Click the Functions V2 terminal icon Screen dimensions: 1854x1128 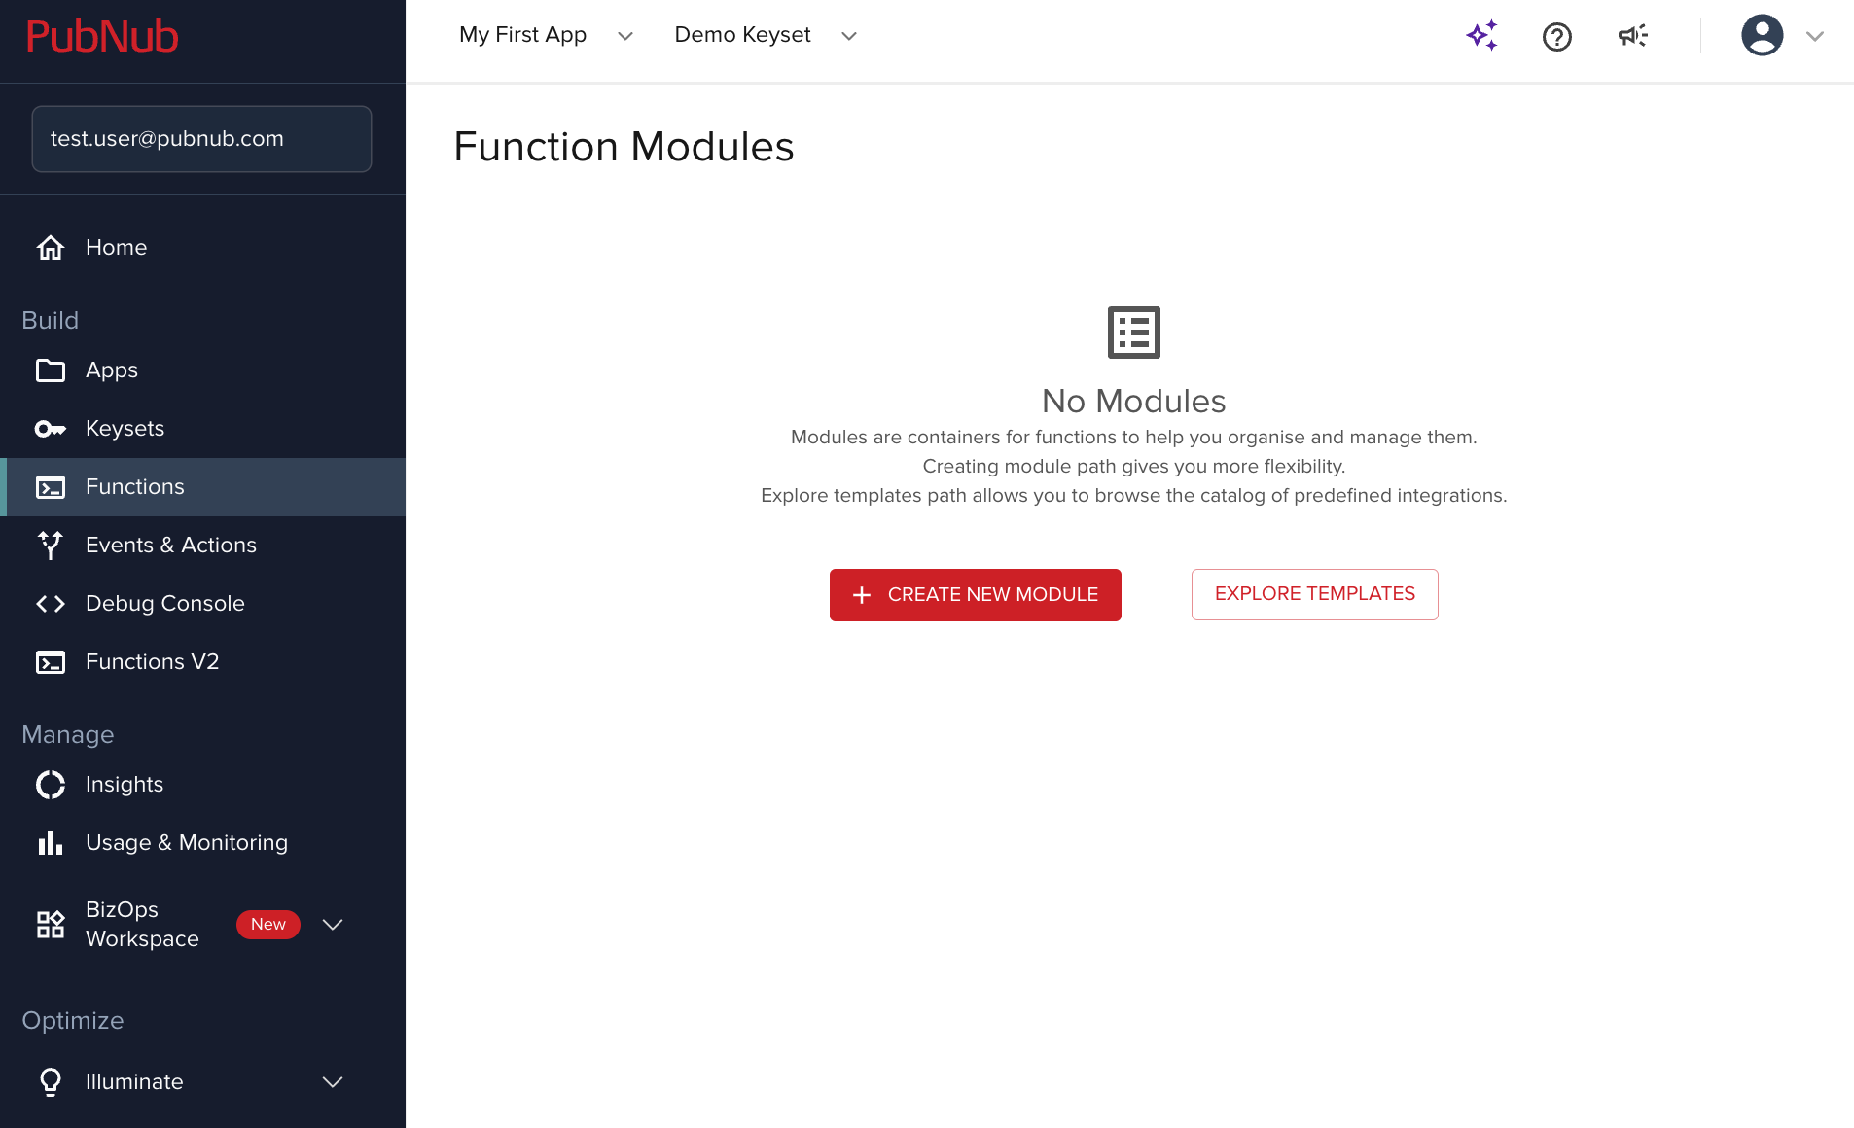click(51, 662)
